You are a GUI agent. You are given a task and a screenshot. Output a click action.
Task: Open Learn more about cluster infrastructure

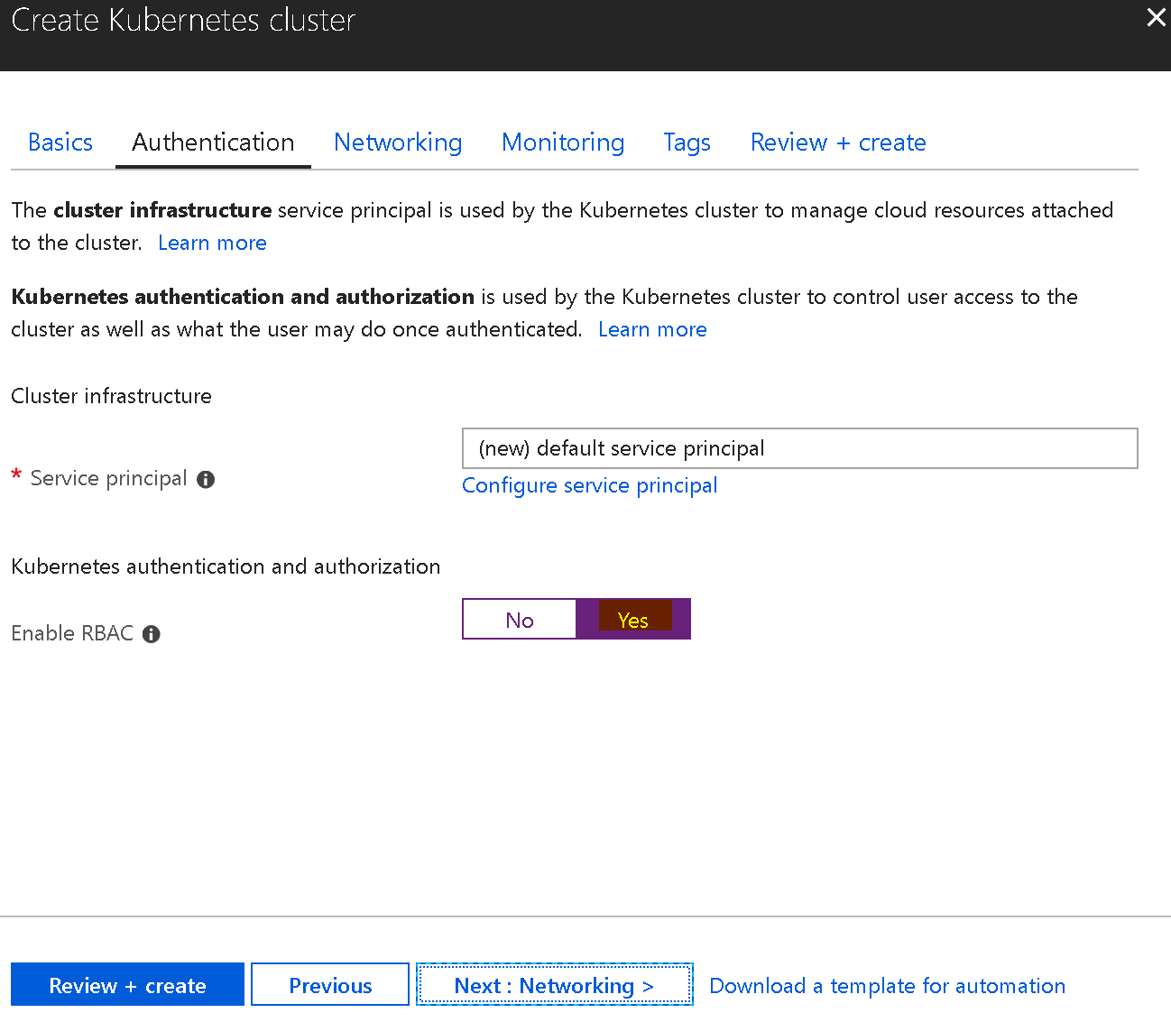pos(212,243)
